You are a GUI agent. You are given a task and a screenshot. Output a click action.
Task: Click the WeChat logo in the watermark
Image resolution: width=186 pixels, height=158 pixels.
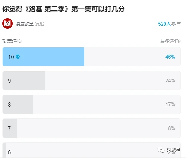(x=161, y=150)
